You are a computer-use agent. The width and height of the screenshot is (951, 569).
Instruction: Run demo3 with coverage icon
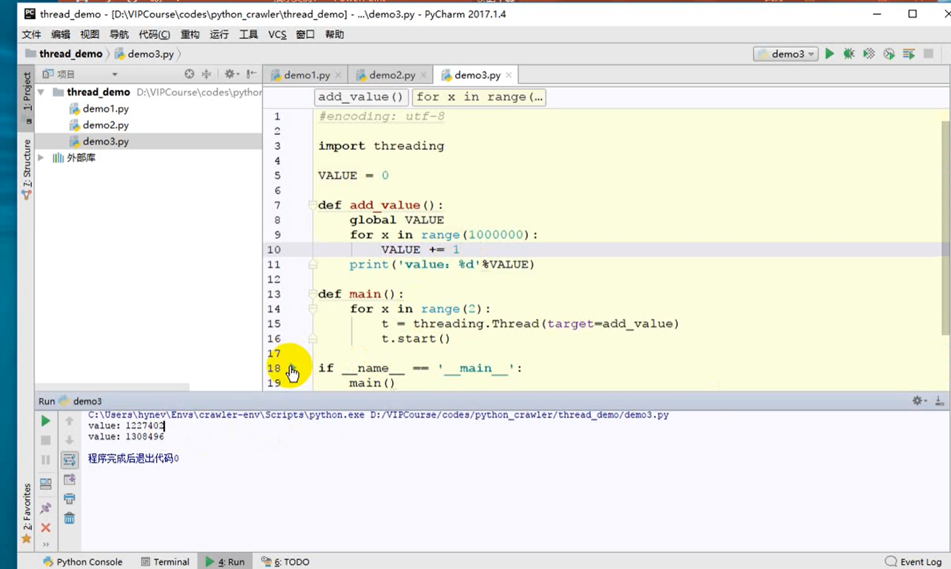869,54
